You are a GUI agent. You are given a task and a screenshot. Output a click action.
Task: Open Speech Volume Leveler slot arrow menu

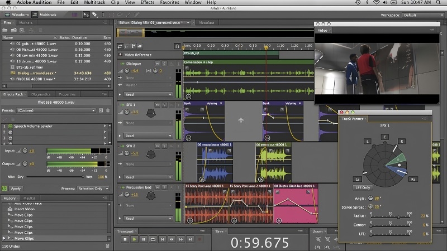105,126
